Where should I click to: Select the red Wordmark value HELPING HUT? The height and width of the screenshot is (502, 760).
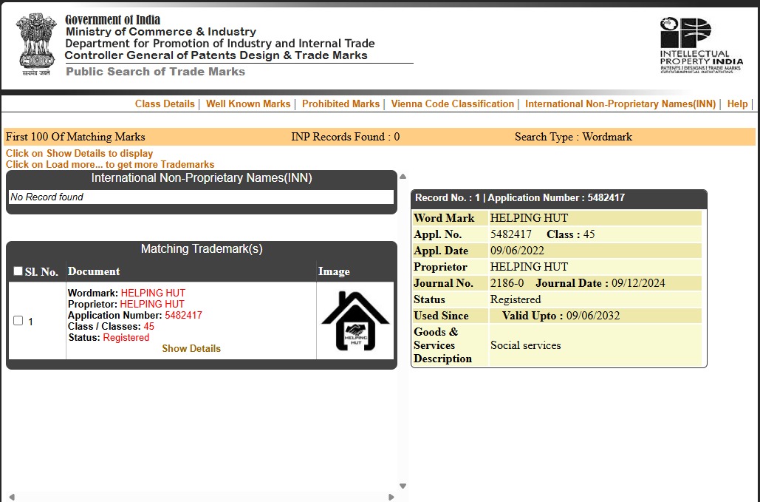point(153,293)
